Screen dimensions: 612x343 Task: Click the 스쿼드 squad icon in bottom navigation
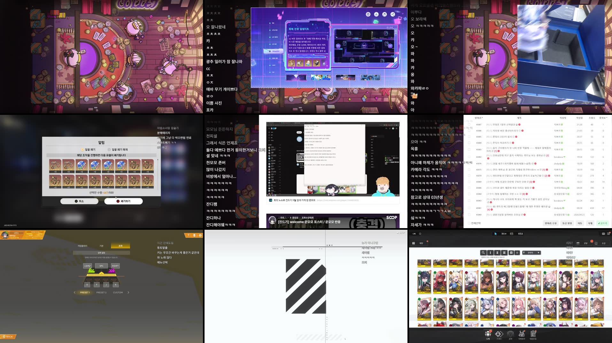(499, 334)
